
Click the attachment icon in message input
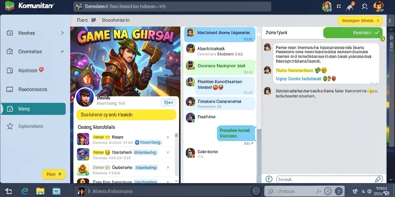tap(378, 179)
